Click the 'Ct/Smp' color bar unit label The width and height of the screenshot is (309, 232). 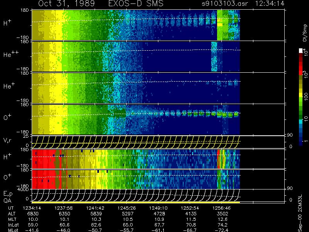[x=305, y=33]
